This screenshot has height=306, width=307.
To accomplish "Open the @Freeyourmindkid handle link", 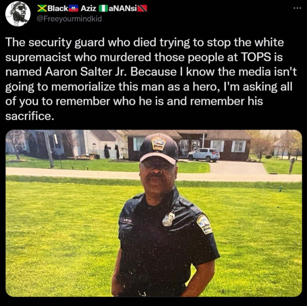I will point(69,19).
